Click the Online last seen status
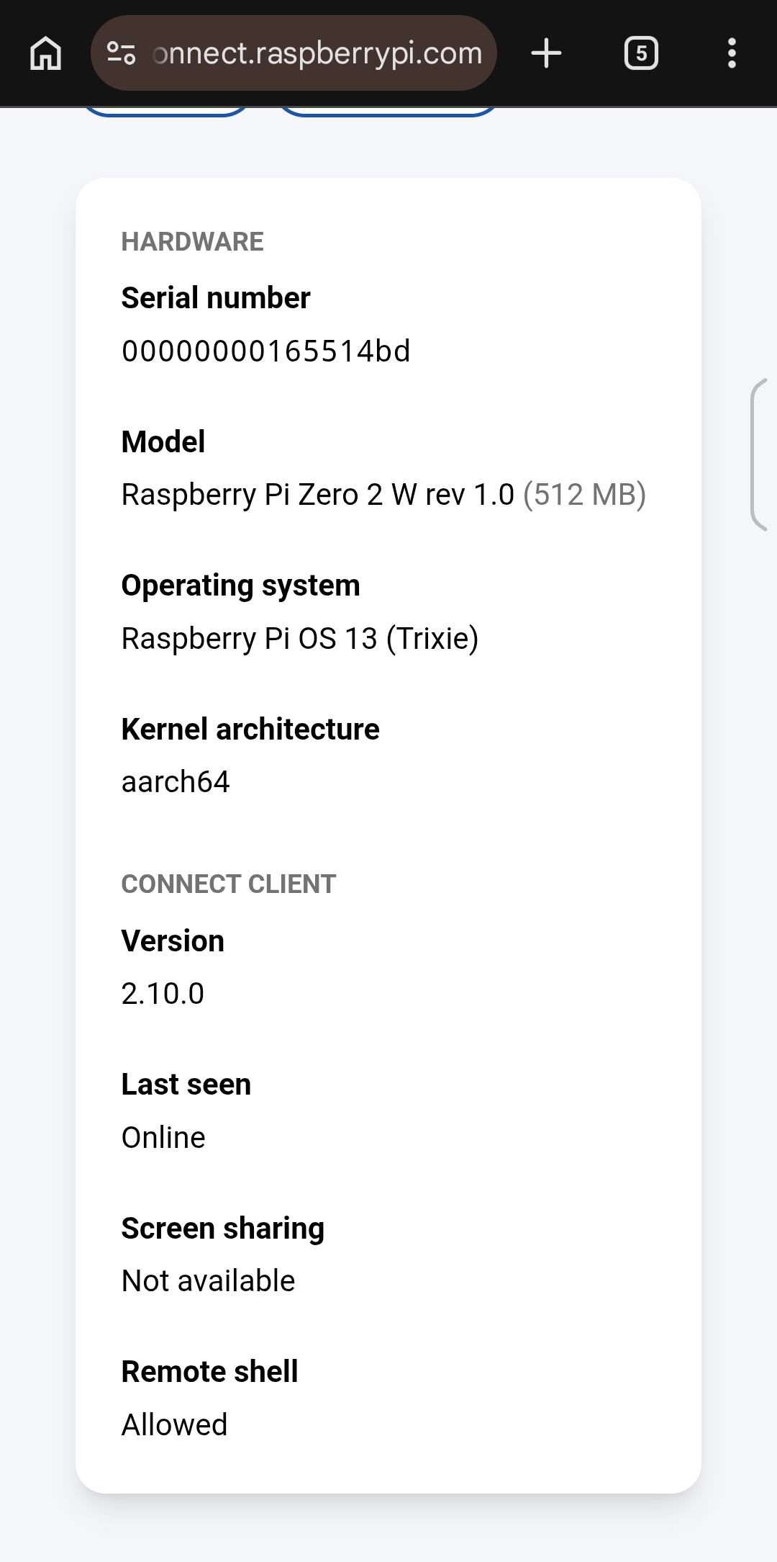Image resolution: width=777 pixels, height=1562 pixels. click(163, 1138)
